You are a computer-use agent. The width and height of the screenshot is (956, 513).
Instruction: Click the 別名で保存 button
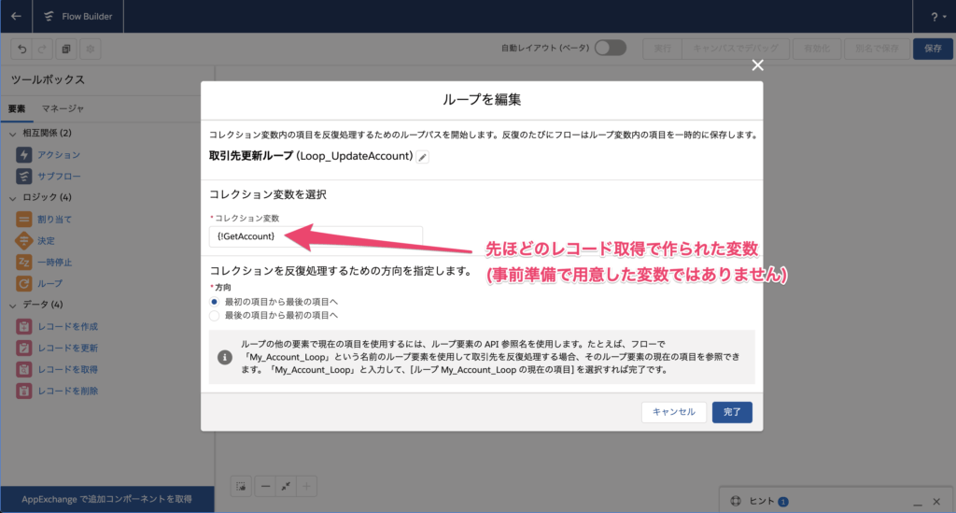click(877, 49)
